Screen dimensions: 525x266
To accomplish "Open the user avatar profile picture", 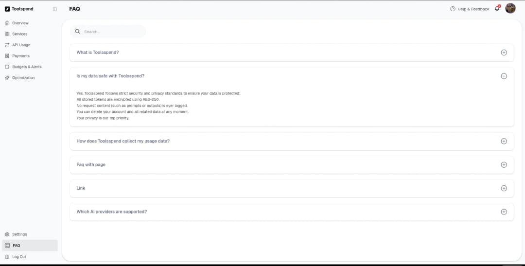I will click(510, 8).
